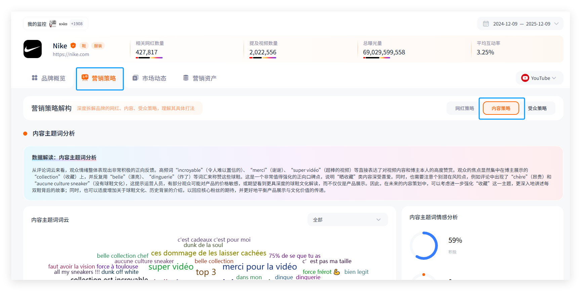Open the YouTube platform dropdown chevron
The height and width of the screenshot is (291, 581).
point(554,78)
